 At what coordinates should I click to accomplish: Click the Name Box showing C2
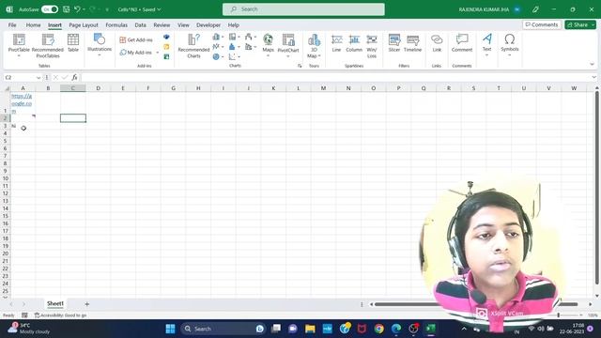(x=19, y=77)
